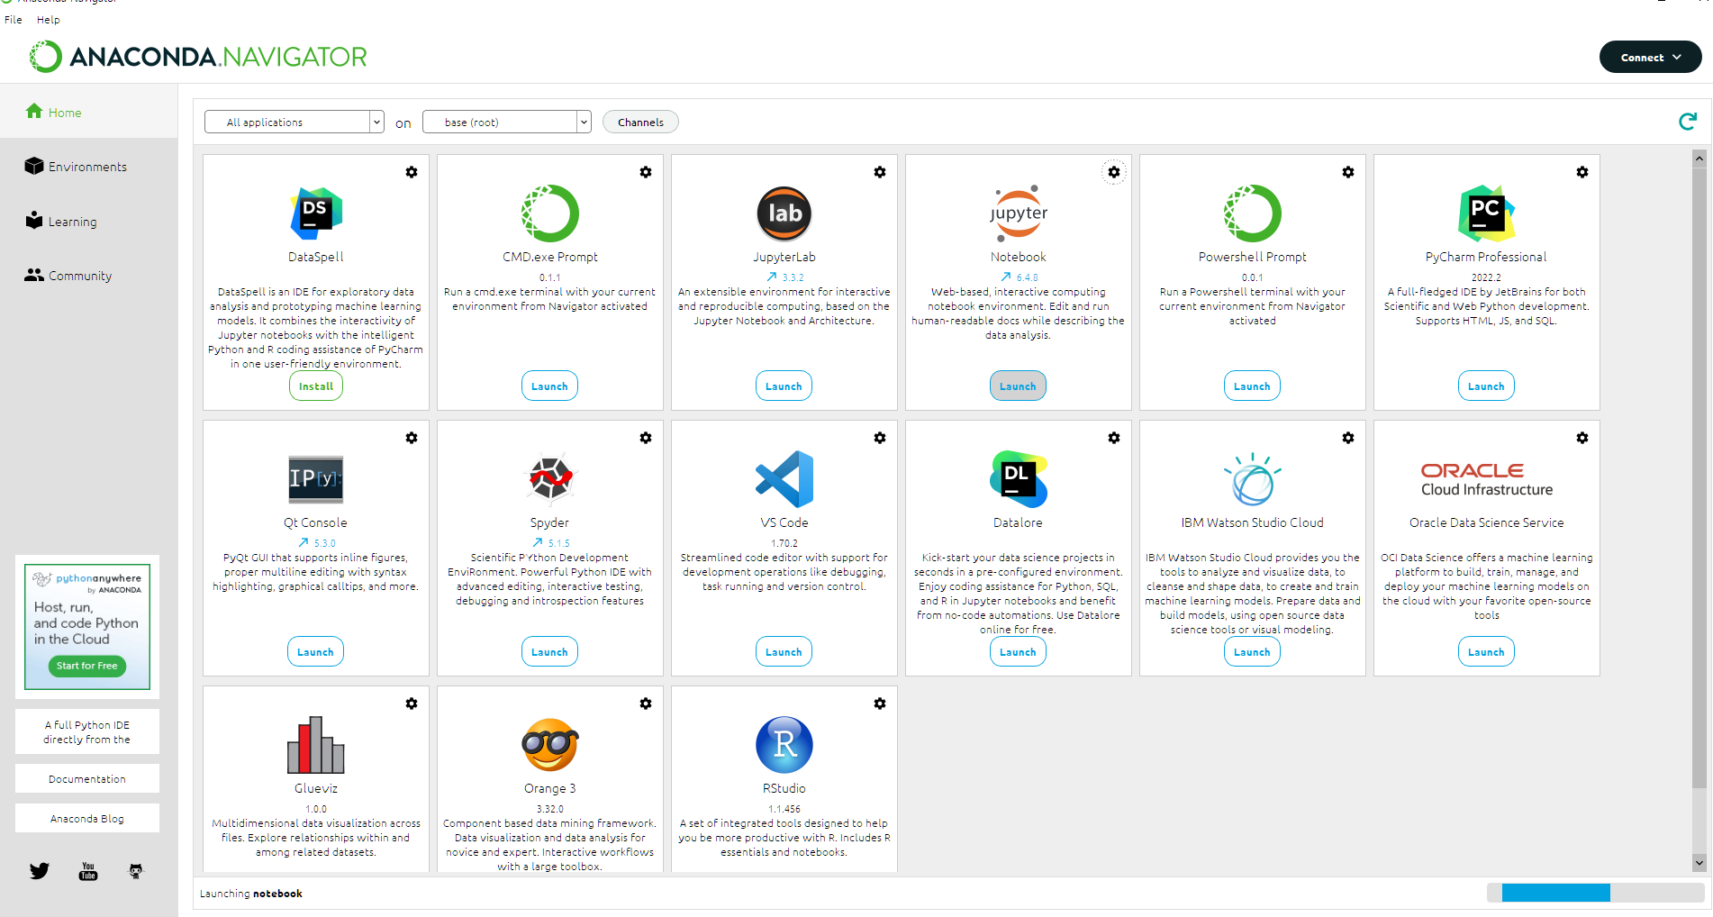Click the Datalore application logo

coord(1019,479)
